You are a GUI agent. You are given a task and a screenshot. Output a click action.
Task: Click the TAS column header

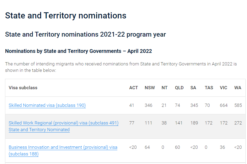(209, 88)
